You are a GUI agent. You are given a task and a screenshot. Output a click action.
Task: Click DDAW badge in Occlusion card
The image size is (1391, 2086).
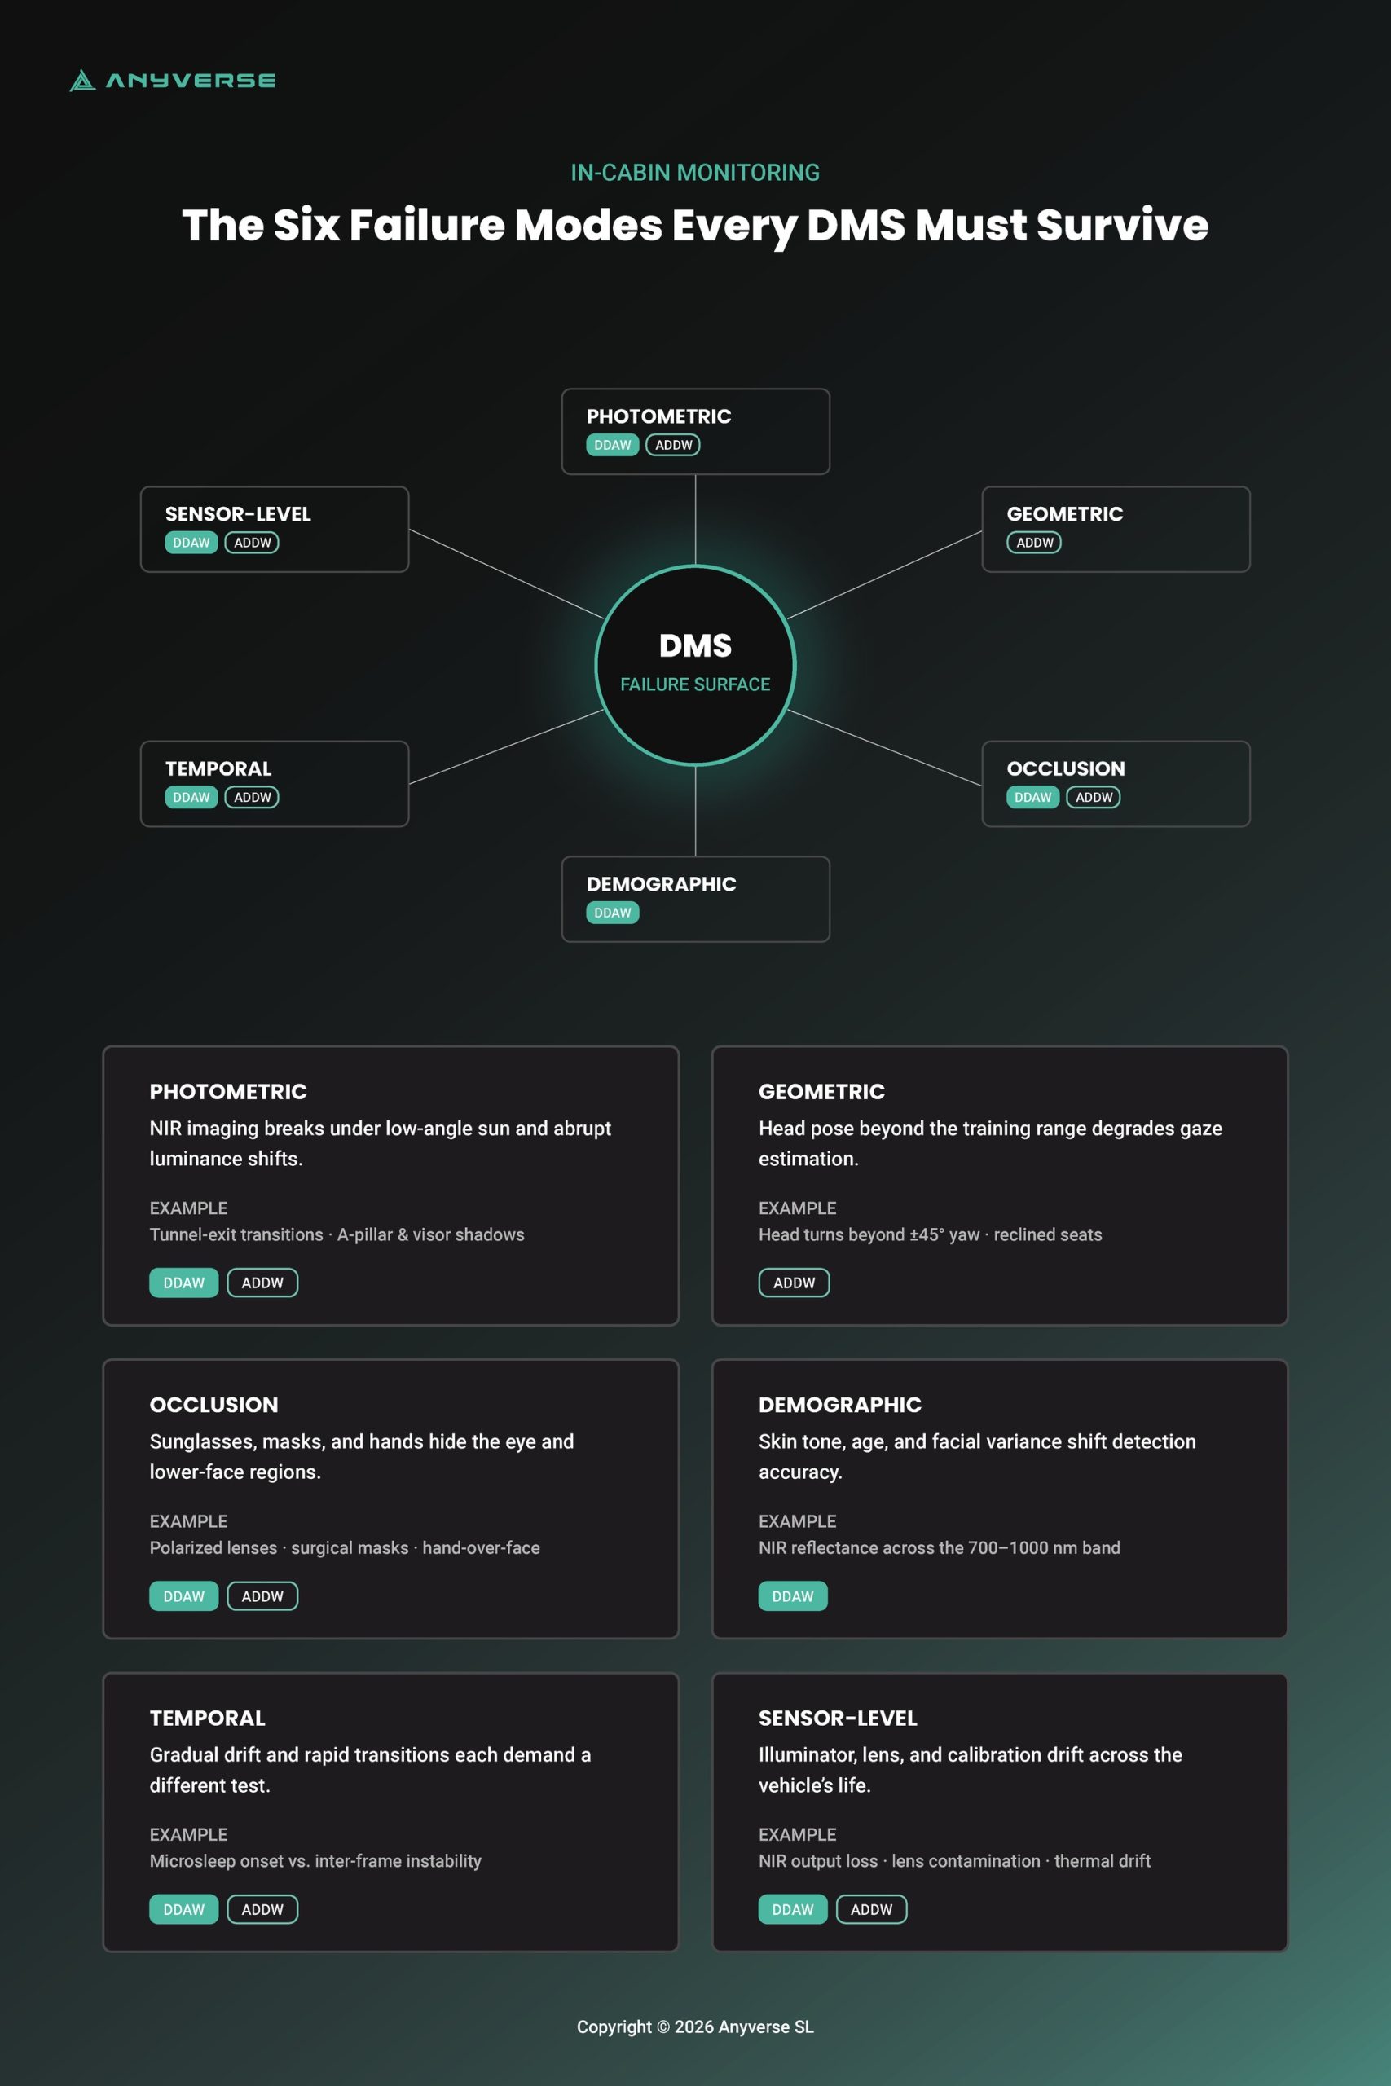[x=183, y=1596]
